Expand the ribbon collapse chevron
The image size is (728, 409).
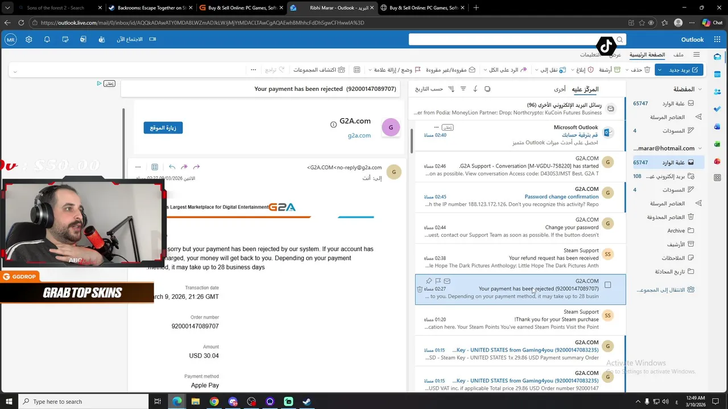pyautogui.click(x=15, y=72)
